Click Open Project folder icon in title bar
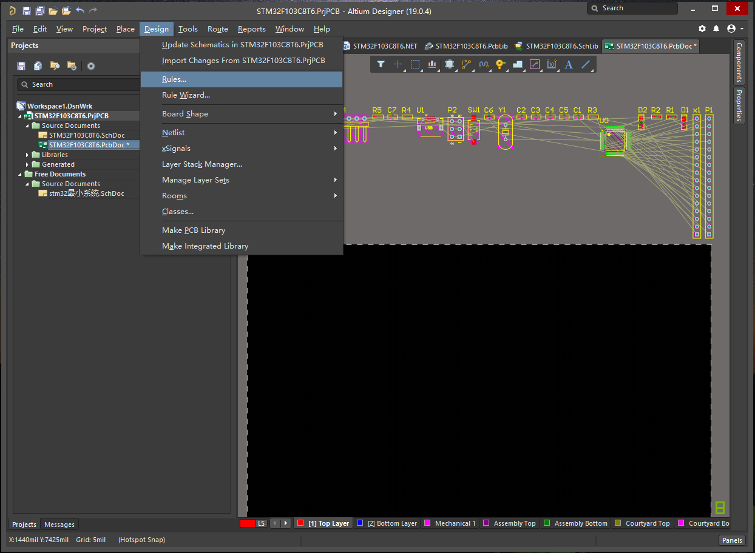The image size is (755, 553). point(66,10)
